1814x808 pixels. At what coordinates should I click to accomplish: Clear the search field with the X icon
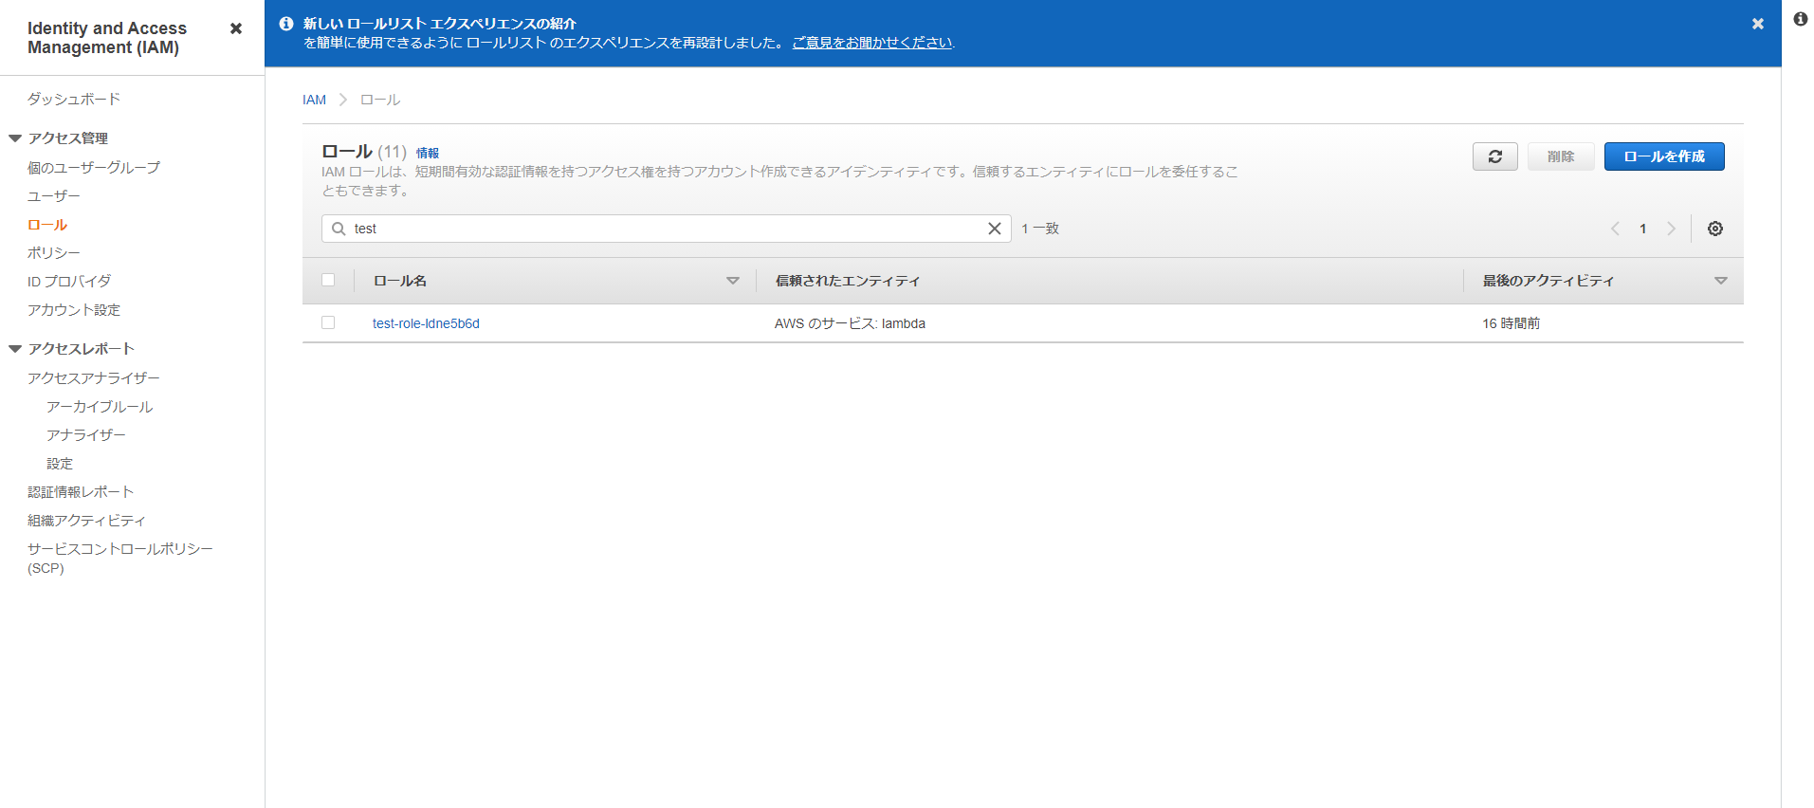[994, 229]
